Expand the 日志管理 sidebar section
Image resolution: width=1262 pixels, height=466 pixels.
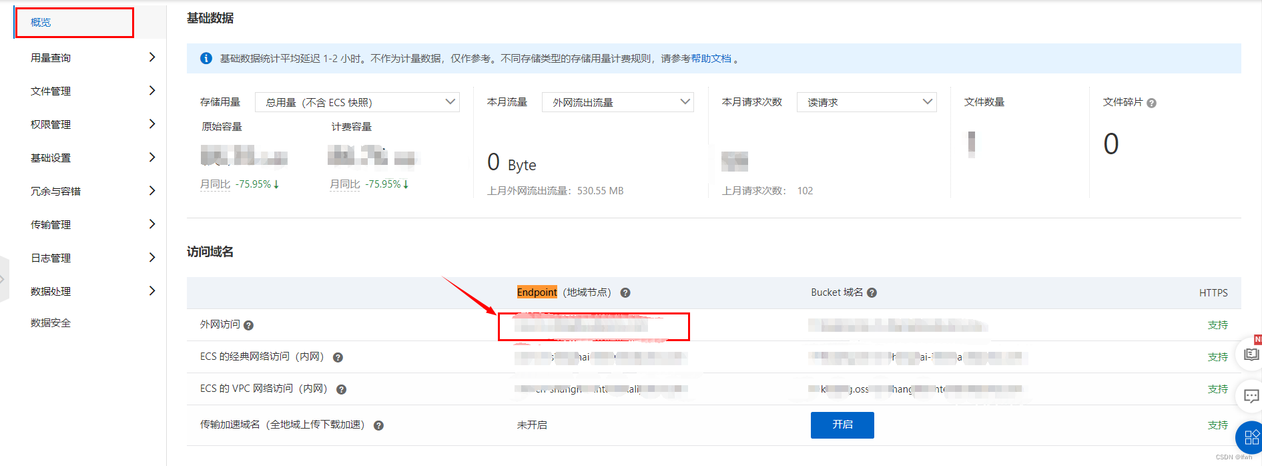pyautogui.click(x=93, y=258)
